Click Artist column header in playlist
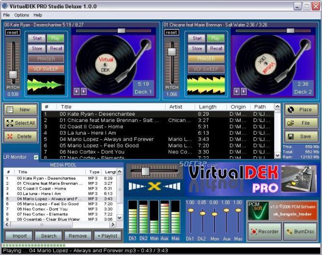Image resolution: width=322 pixels, height=255 pixels. tap(180, 107)
